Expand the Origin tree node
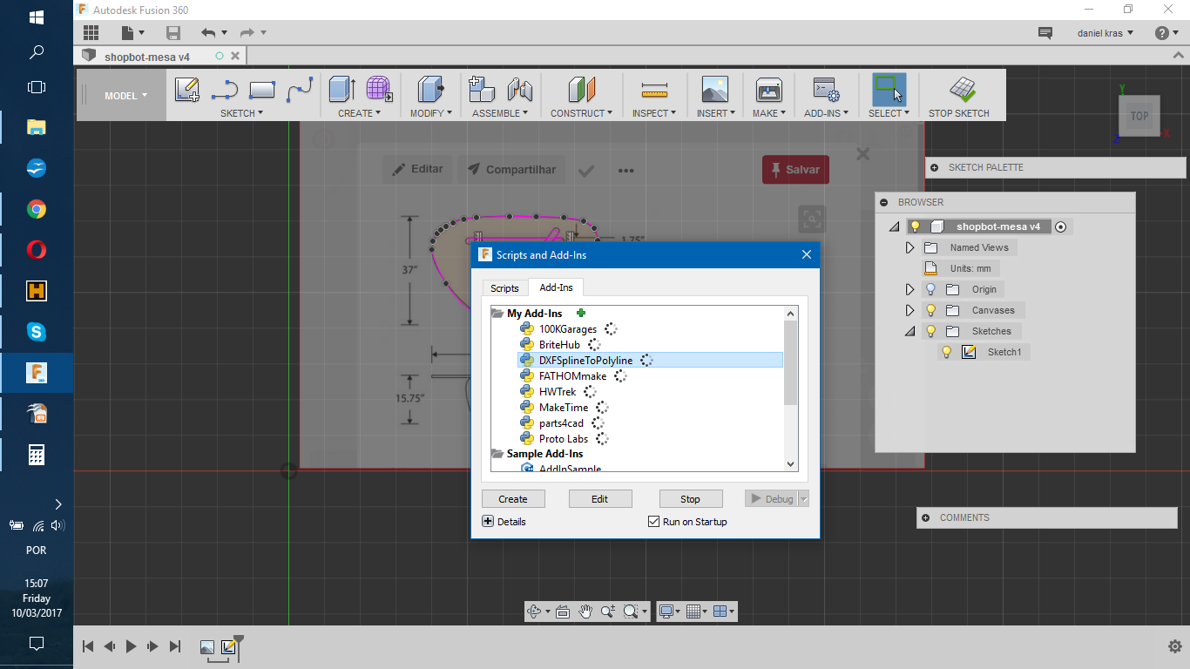Image resolution: width=1190 pixels, height=669 pixels. click(x=910, y=289)
